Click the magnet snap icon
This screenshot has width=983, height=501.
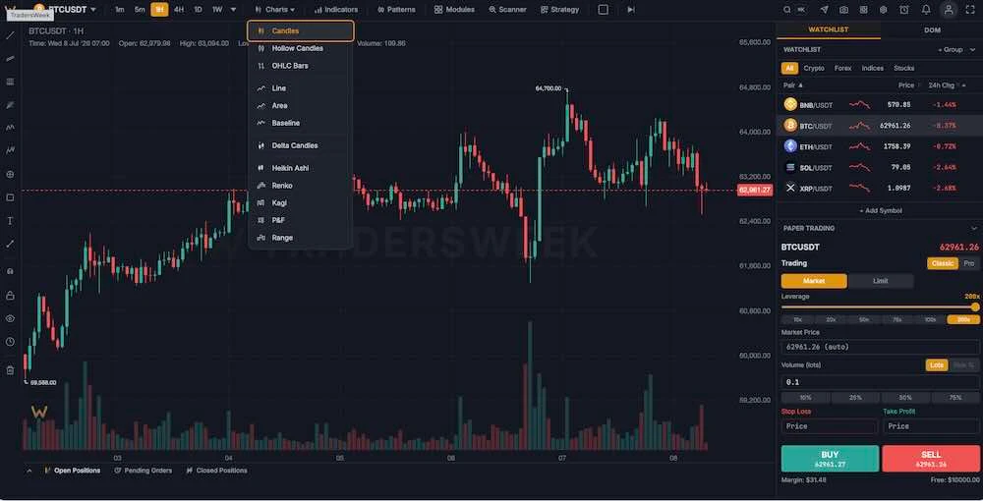[x=10, y=271]
